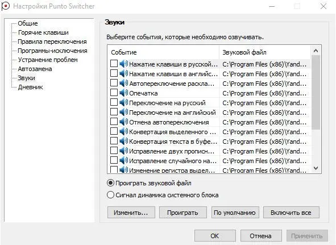Viewport: 336px width, 245px height.
Task: Open the Автозамена section
Action: [x=35, y=69]
